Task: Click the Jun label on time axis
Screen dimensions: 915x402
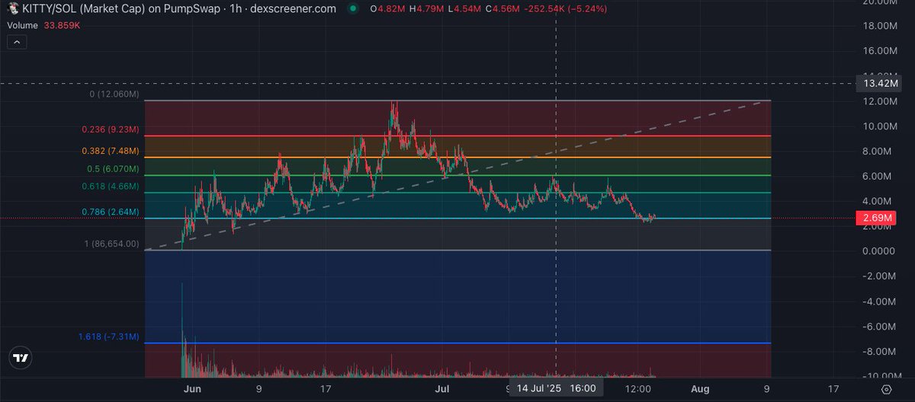Action: (x=192, y=388)
